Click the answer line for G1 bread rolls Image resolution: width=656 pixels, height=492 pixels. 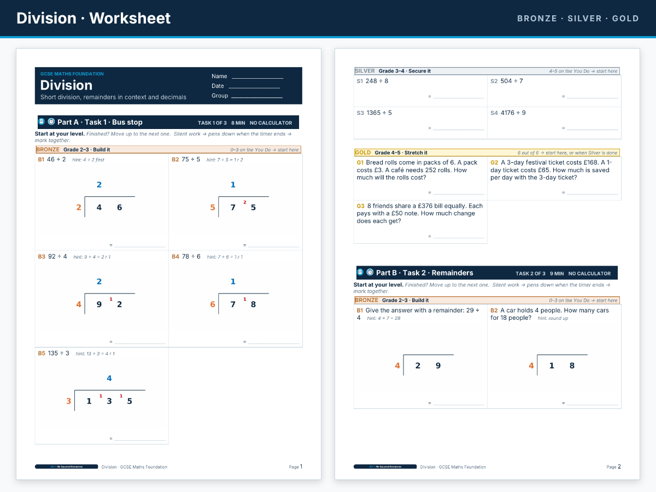coord(459,194)
